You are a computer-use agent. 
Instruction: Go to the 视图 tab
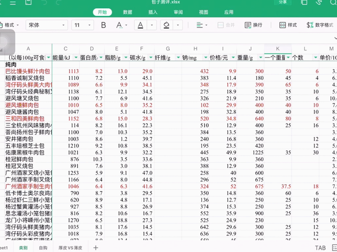pos(203,12)
